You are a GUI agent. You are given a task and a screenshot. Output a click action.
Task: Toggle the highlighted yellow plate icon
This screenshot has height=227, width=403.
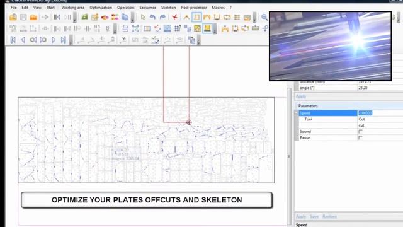[207, 28]
